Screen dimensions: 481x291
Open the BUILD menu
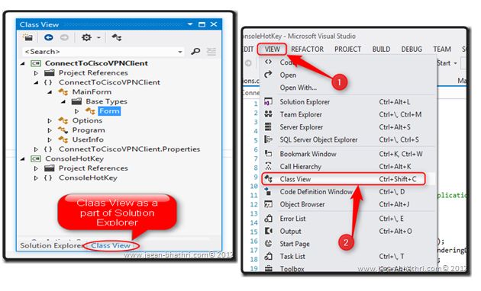[x=381, y=50]
